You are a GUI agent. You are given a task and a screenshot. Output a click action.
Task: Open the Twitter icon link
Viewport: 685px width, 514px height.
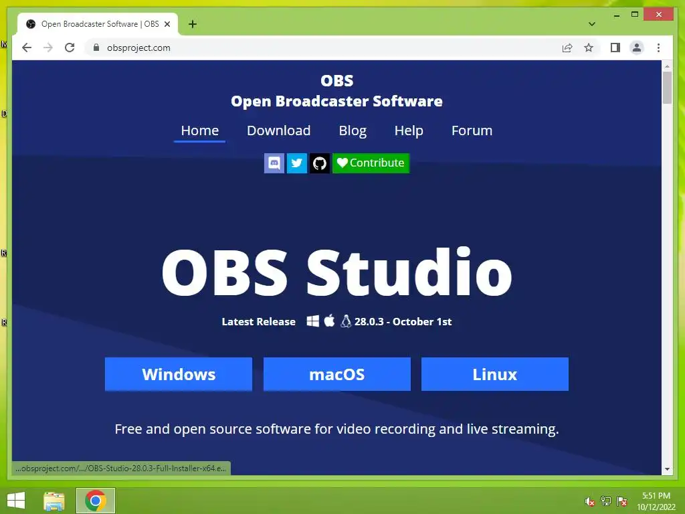coord(296,163)
